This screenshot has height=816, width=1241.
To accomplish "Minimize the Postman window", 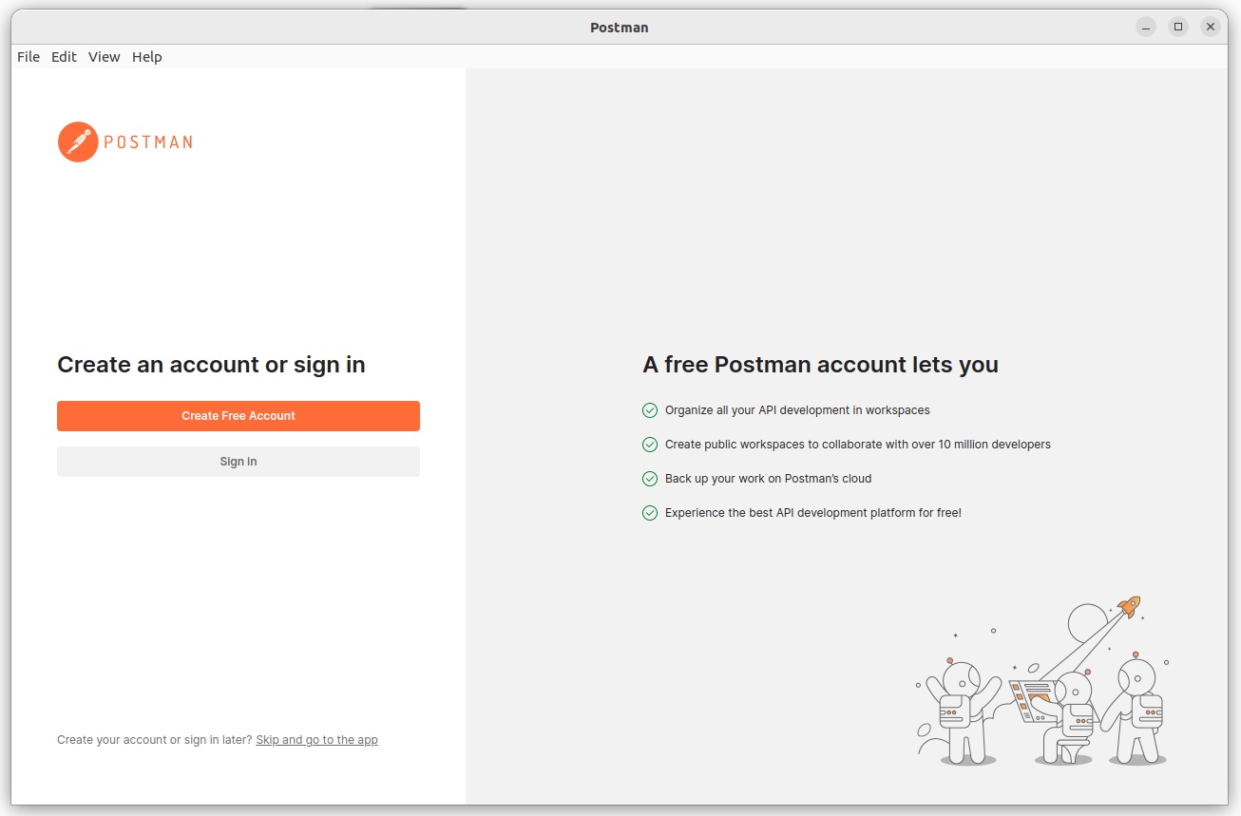I will (1146, 27).
